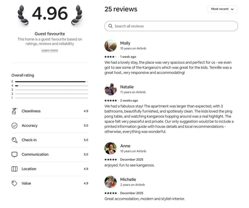Click inside the Search all reviews field
This screenshot has width=249, height=208.
point(174,26)
